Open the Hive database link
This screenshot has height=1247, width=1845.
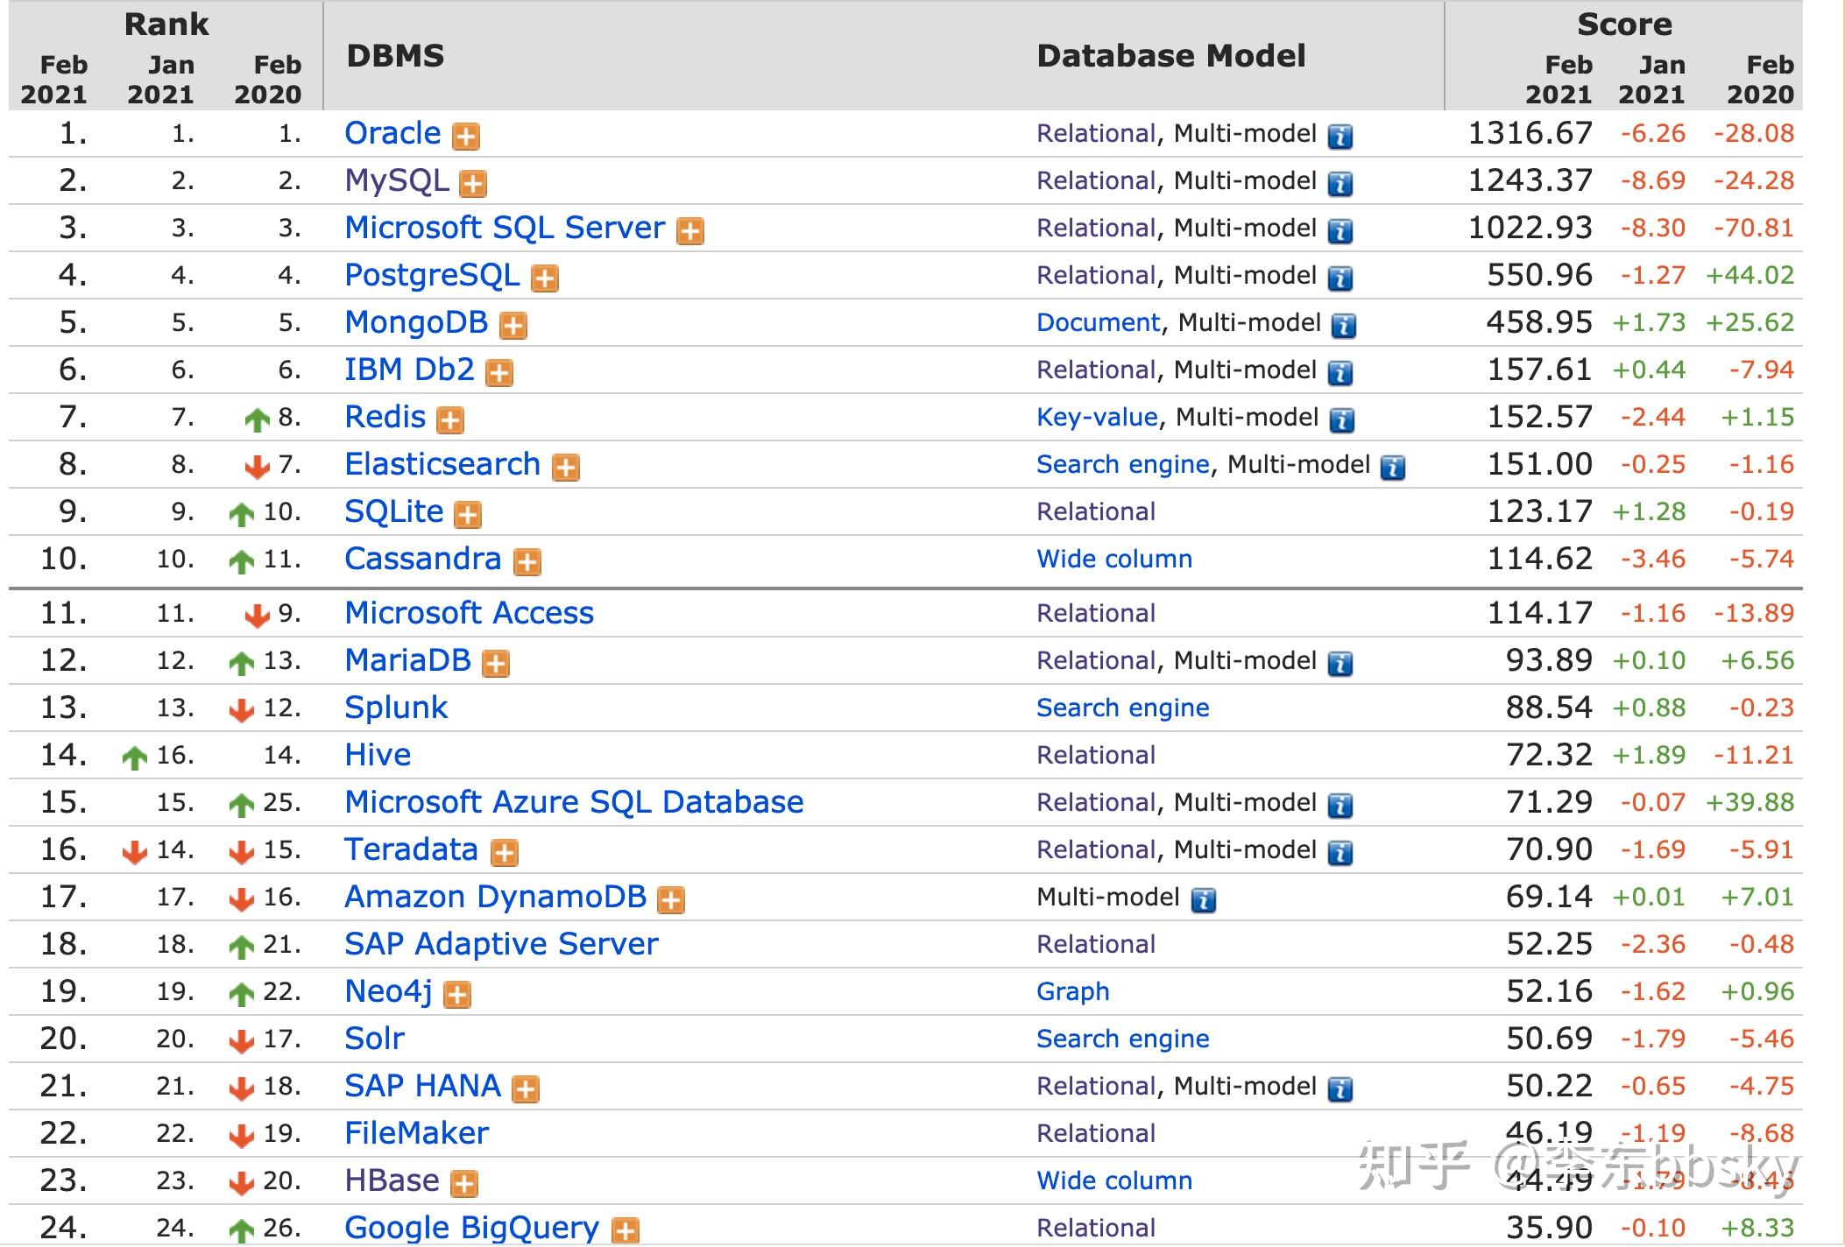[x=378, y=755]
